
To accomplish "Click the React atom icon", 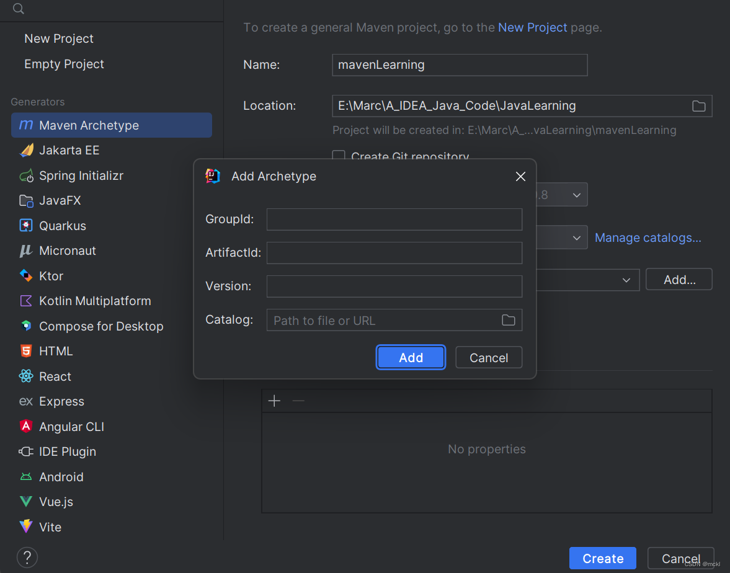I will coord(26,376).
